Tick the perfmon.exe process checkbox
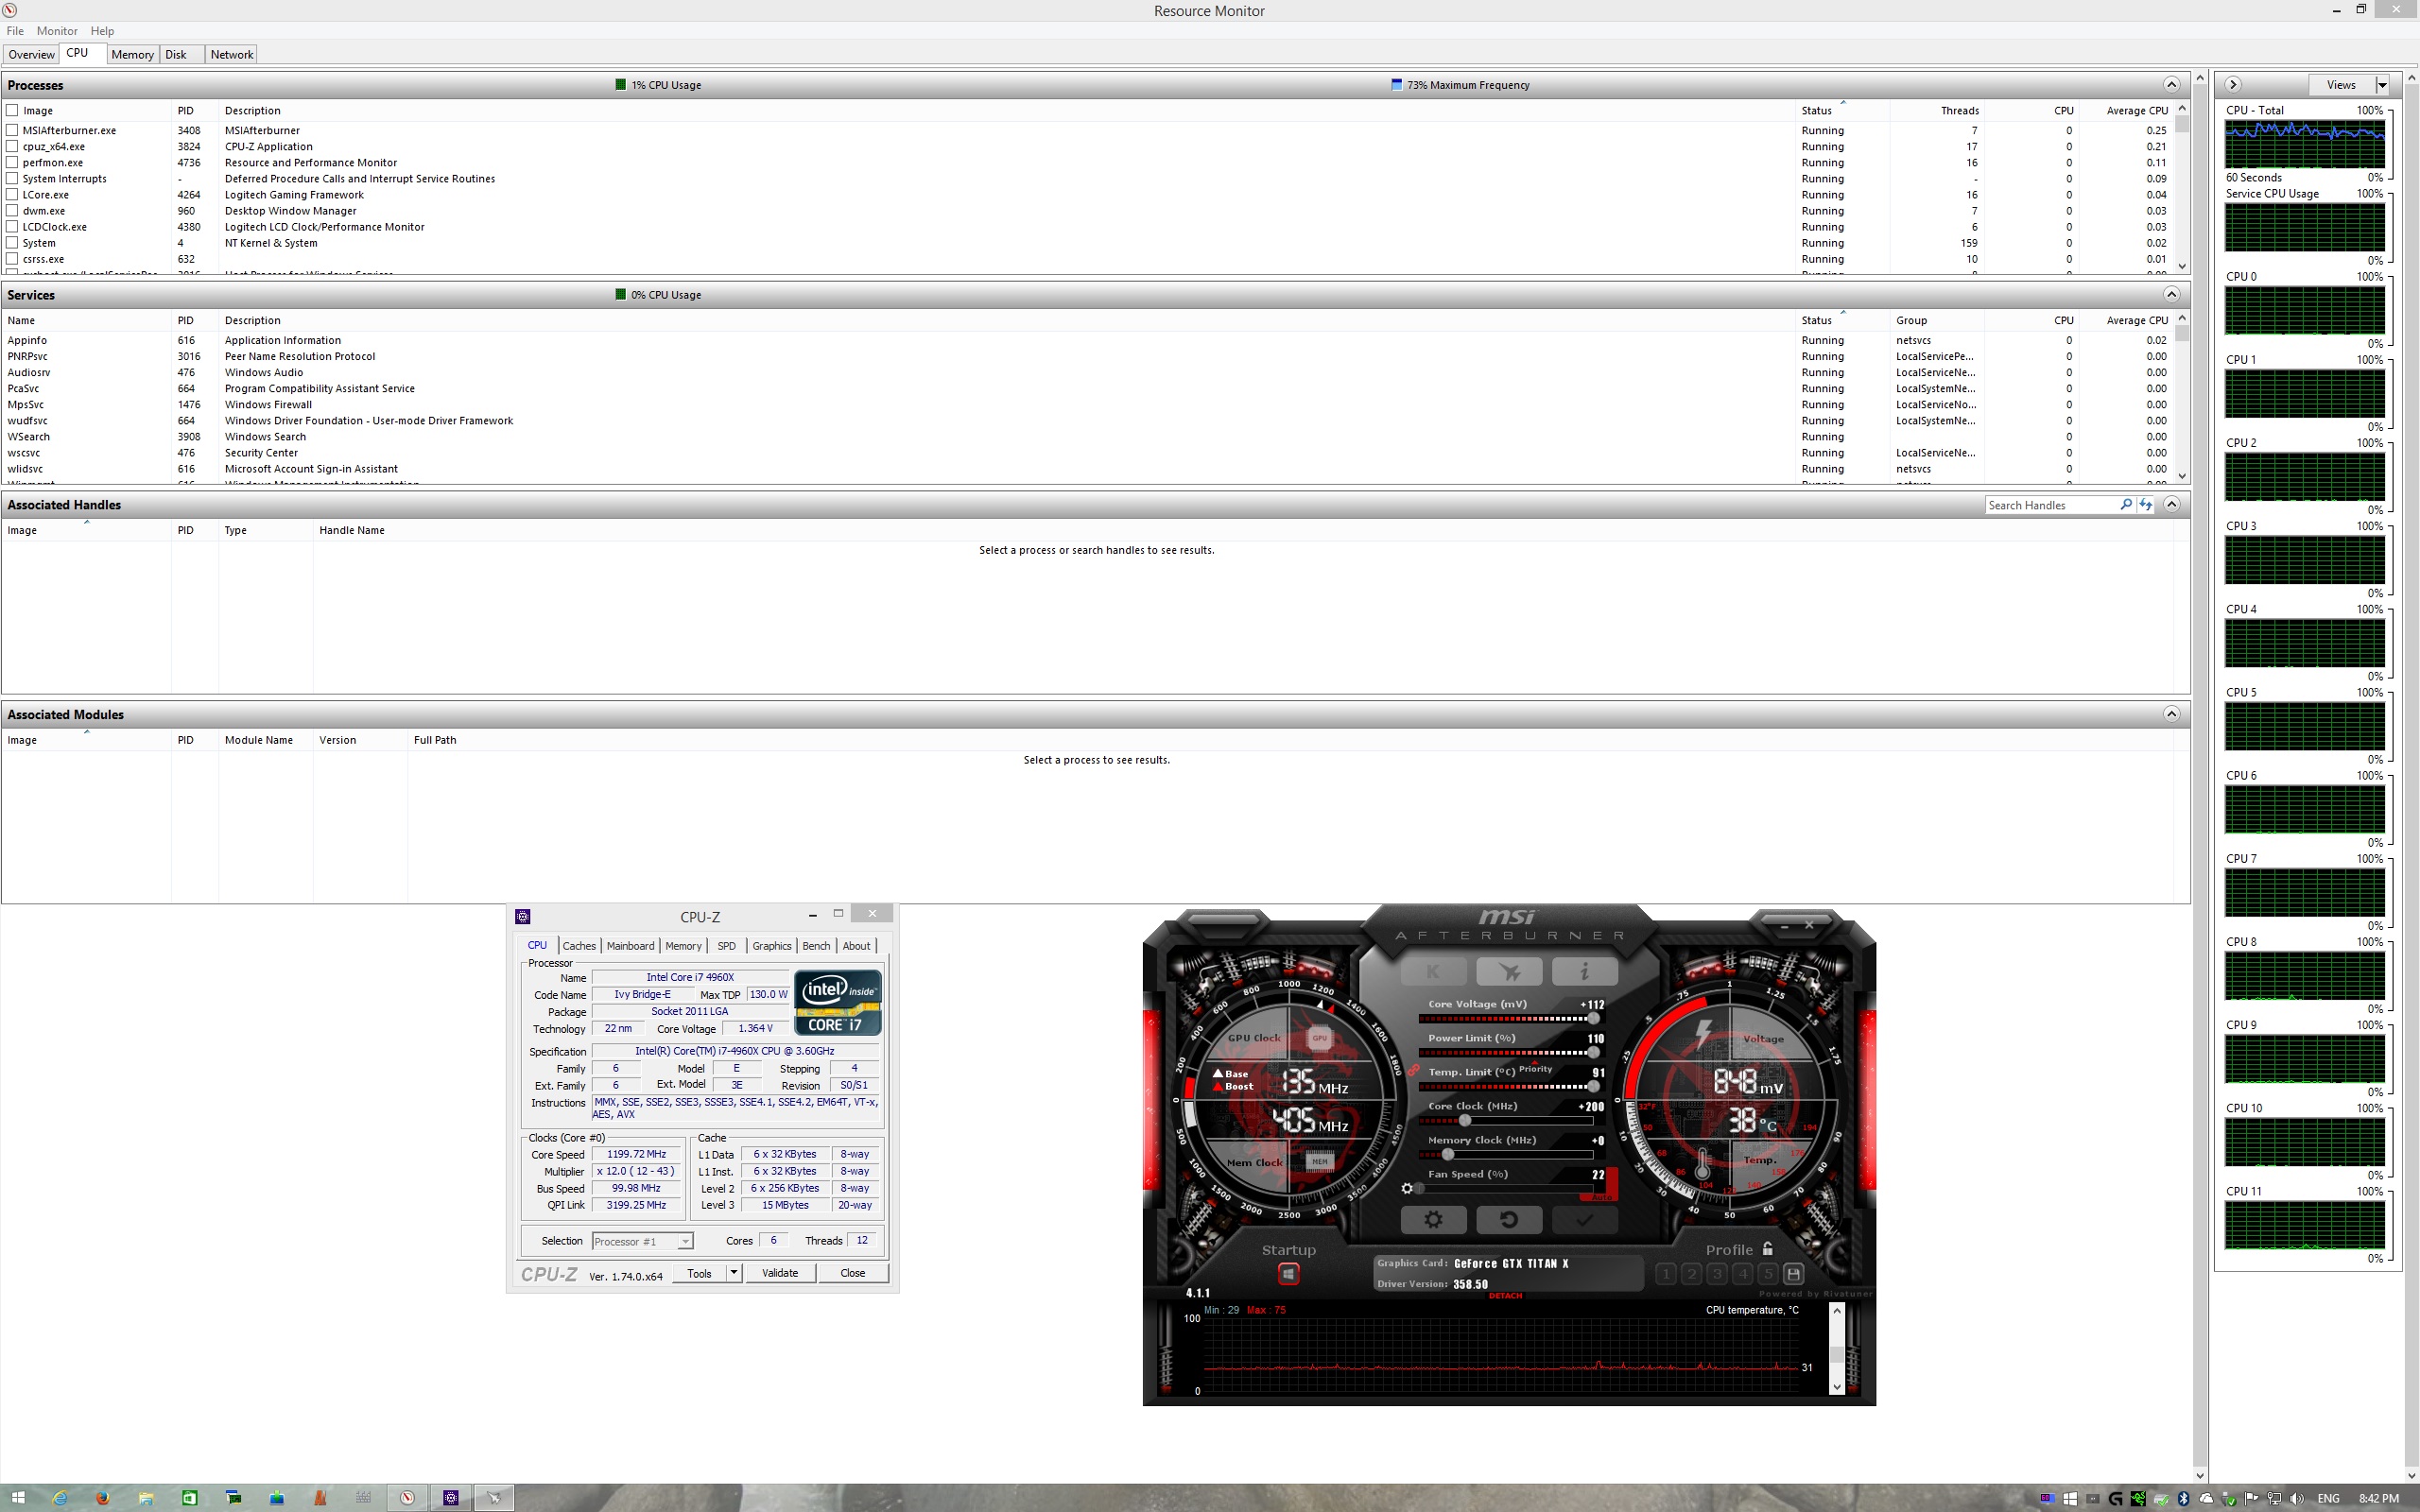Image resolution: width=2420 pixels, height=1512 pixels. tap(12, 162)
